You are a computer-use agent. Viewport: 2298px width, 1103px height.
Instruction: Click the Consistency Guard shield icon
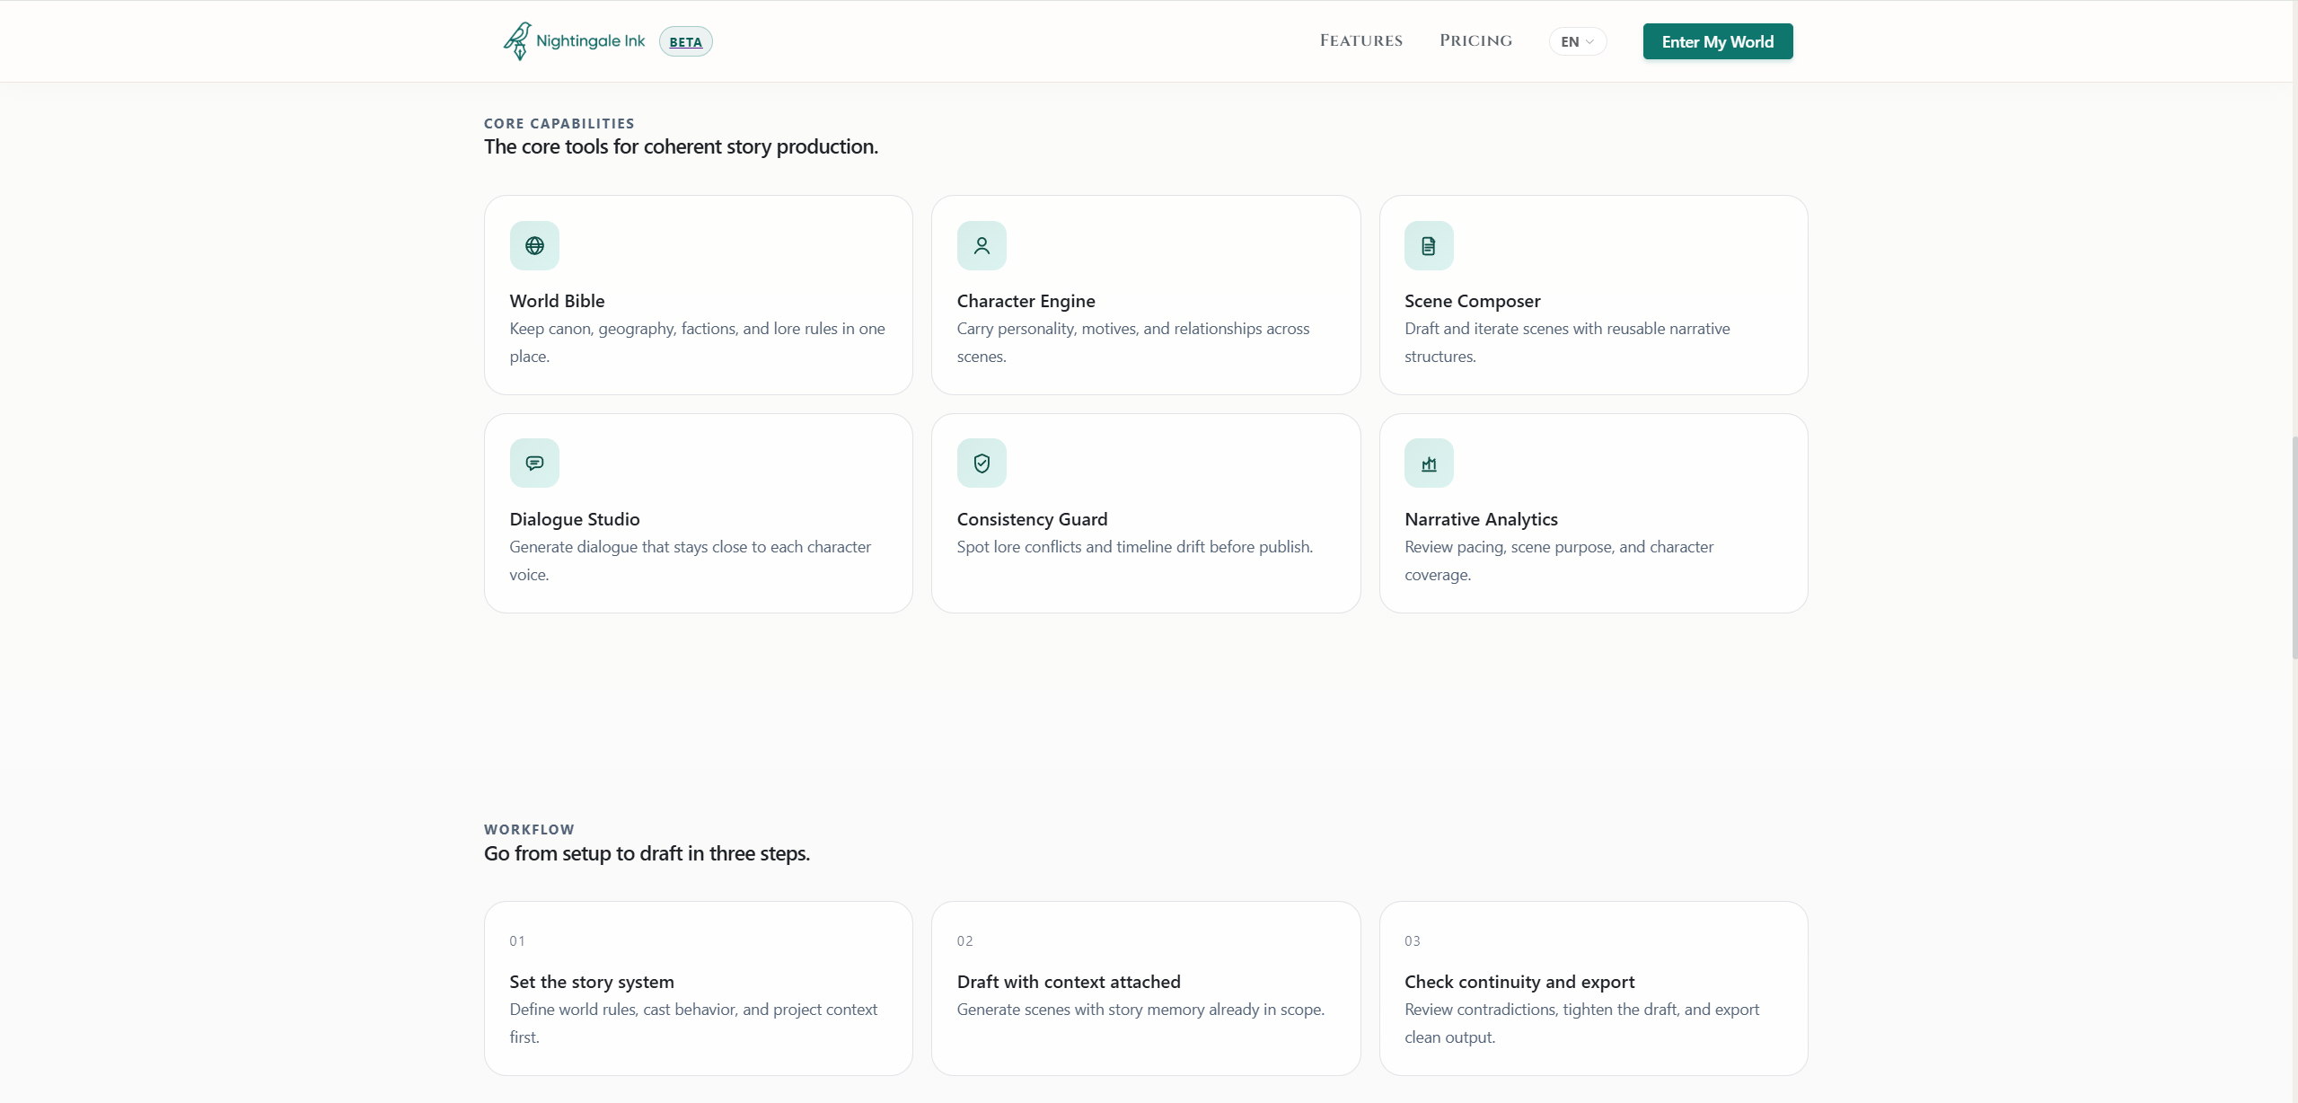[x=982, y=463]
